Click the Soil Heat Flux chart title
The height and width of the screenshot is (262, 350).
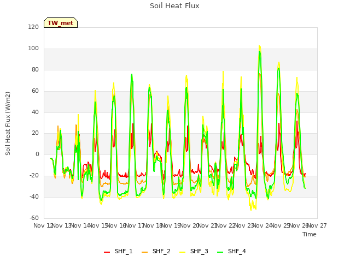[x=174, y=6]
